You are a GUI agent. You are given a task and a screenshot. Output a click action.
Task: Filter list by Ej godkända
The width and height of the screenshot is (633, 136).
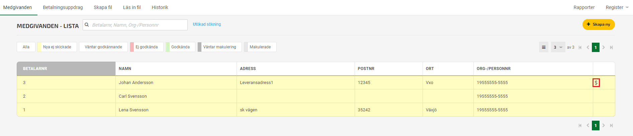click(x=147, y=47)
